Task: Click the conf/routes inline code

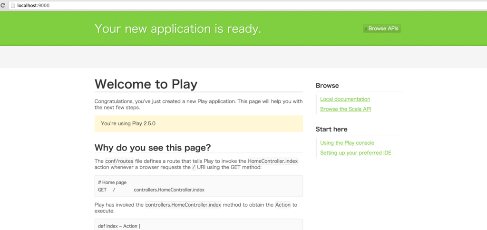Action: (119, 161)
